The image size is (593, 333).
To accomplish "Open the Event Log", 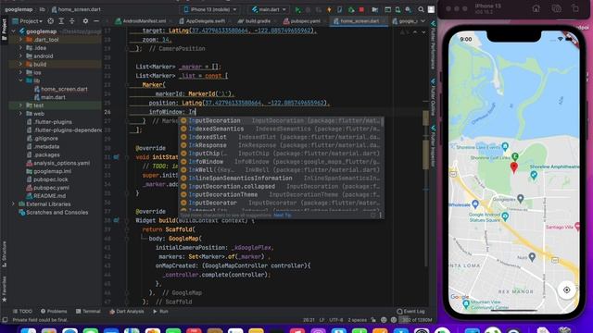I will click(x=410, y=312).
